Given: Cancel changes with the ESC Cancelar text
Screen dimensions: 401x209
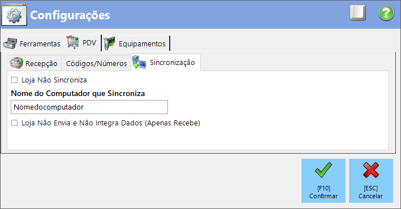Looking at the screenshot, I should [371, 192].
